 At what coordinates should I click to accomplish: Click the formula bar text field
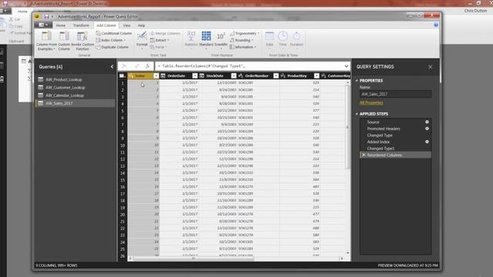click(250, 66)
